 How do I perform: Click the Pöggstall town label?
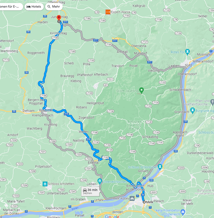pyautogui.click(x=46, y=110)
